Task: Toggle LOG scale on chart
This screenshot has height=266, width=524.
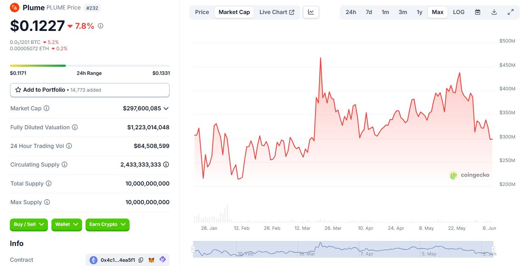Action: click(458, 12)
